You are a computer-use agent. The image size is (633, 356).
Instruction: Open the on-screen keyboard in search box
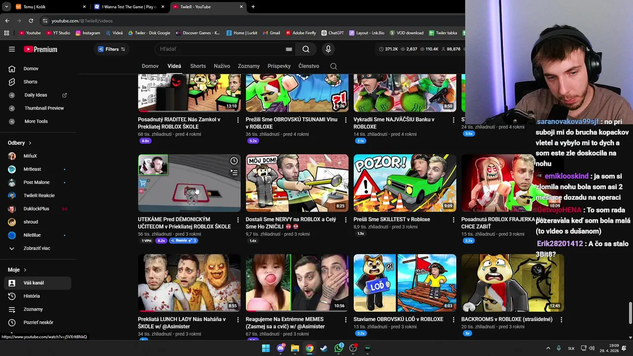tap(289, 49)
